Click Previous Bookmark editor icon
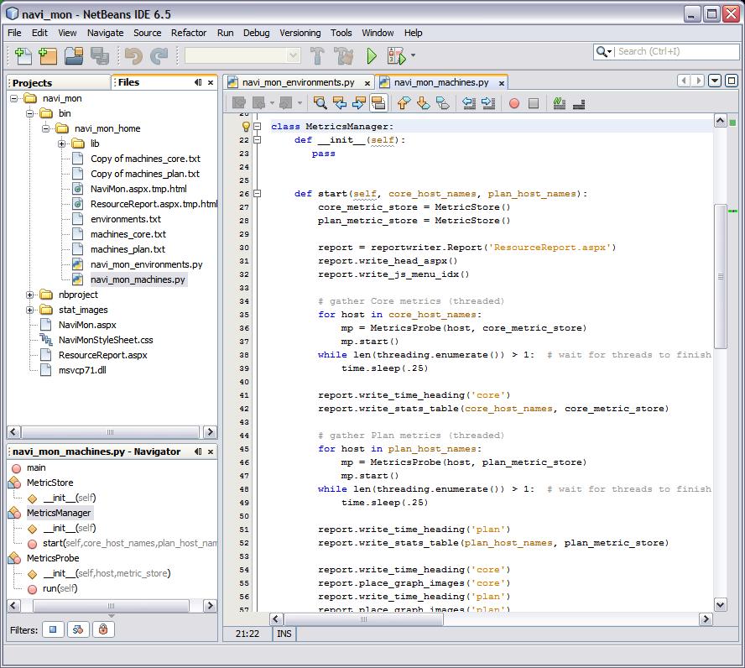The width and height of the screenshot is (745, 668). pyautogui.click(x=404, y=103)
